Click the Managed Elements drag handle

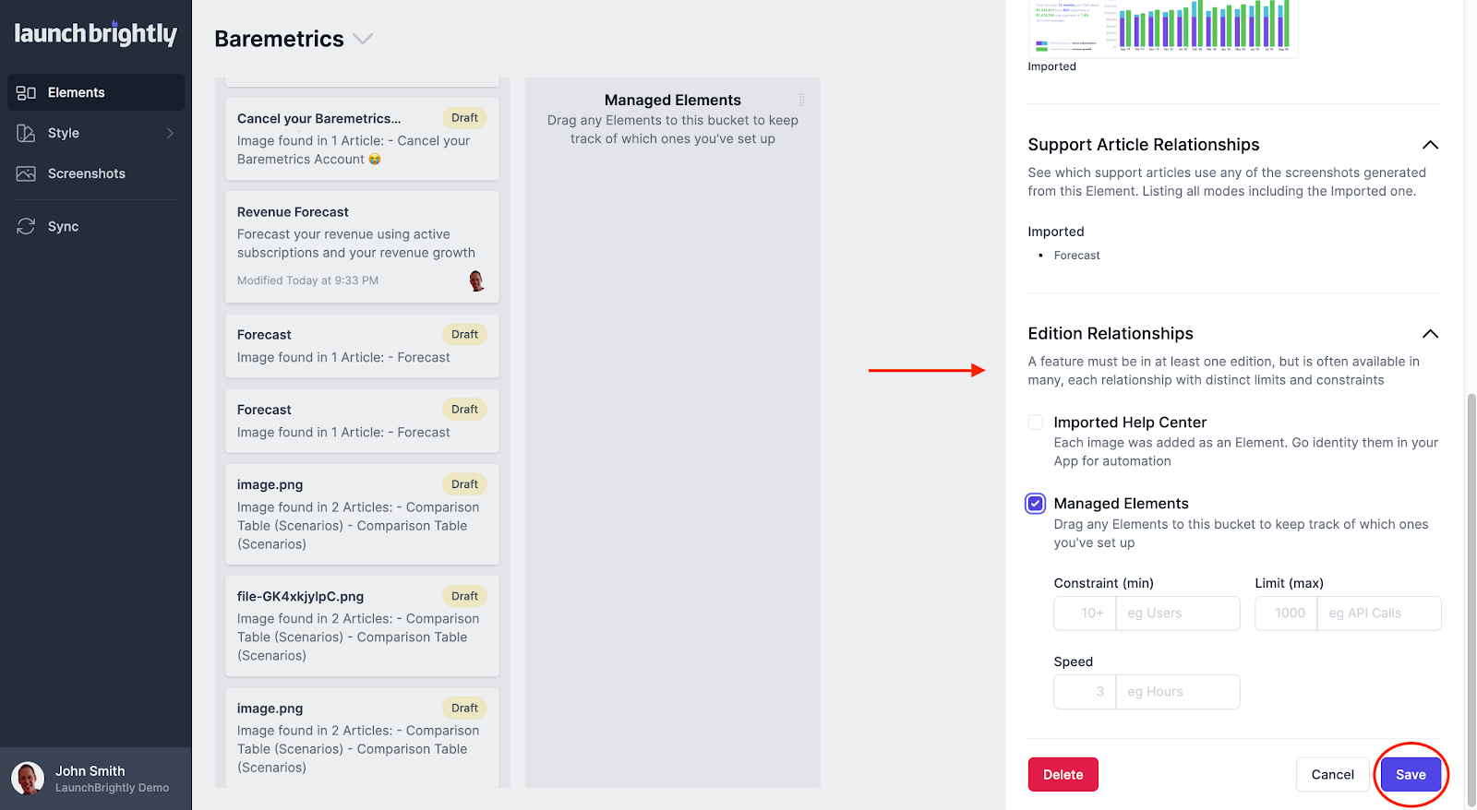[801, 100]
